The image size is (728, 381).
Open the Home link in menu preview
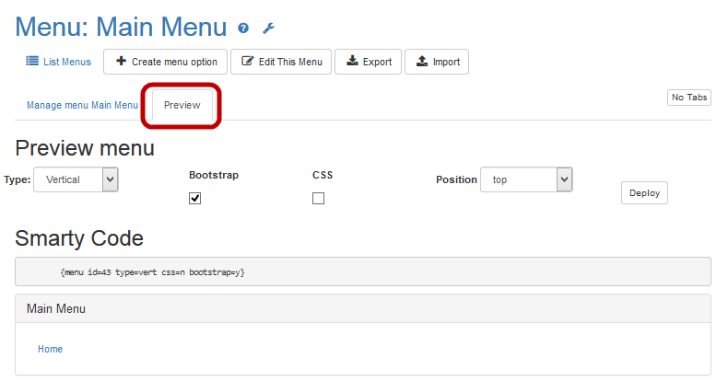point(50,349)
